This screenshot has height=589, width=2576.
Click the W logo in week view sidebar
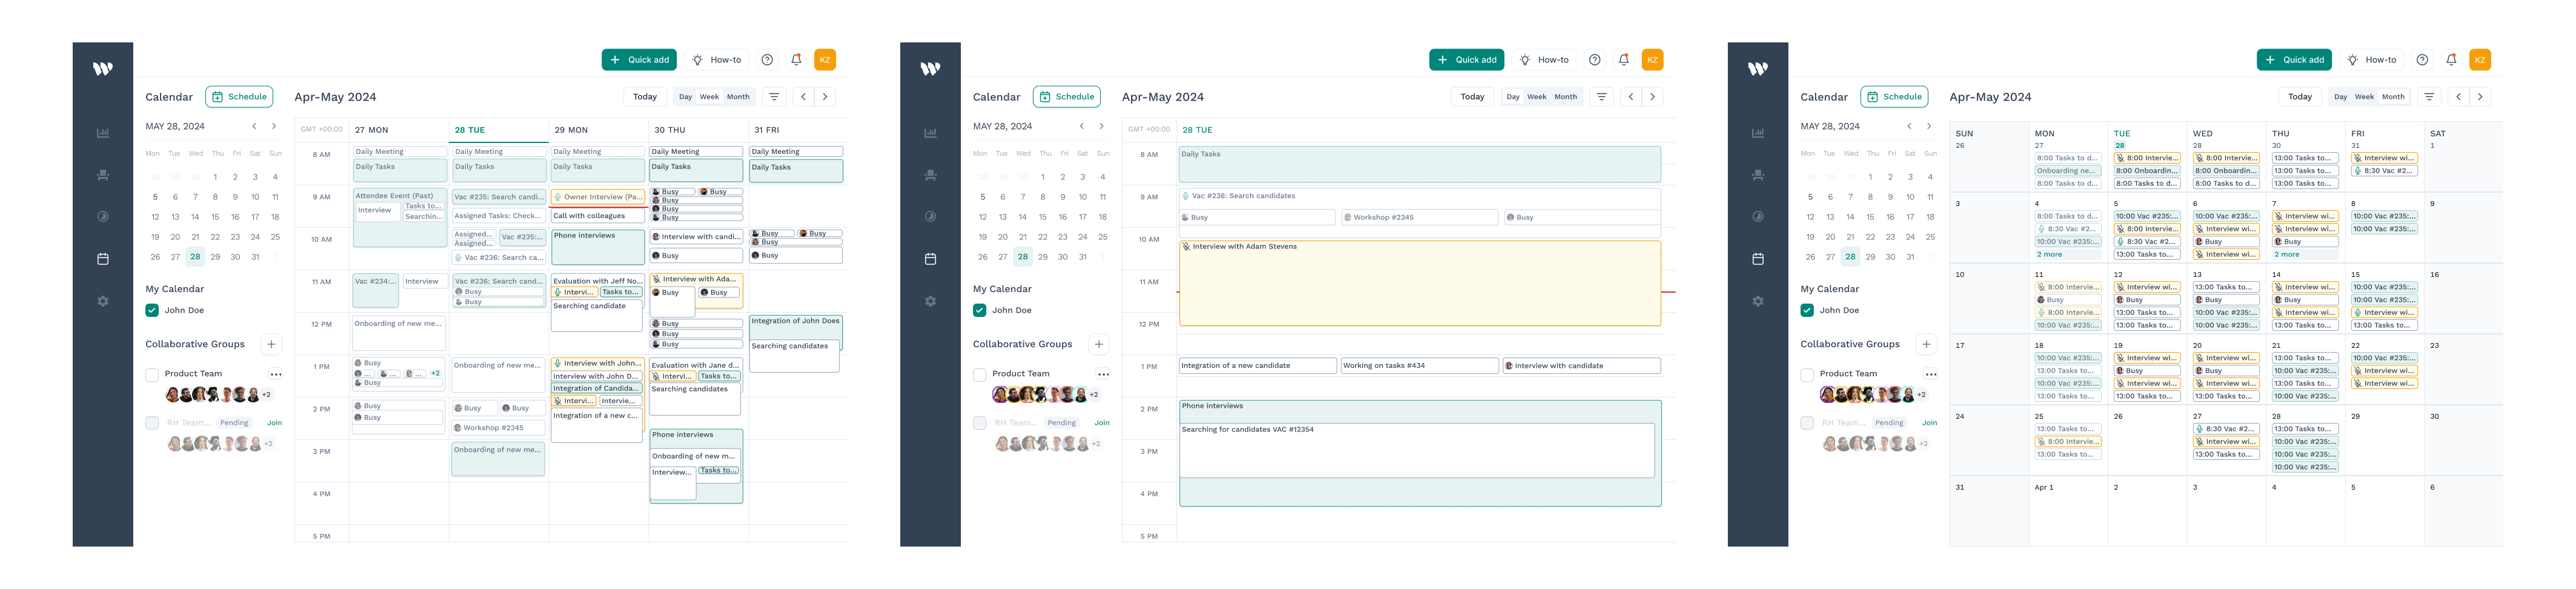[x=102, y=69]
